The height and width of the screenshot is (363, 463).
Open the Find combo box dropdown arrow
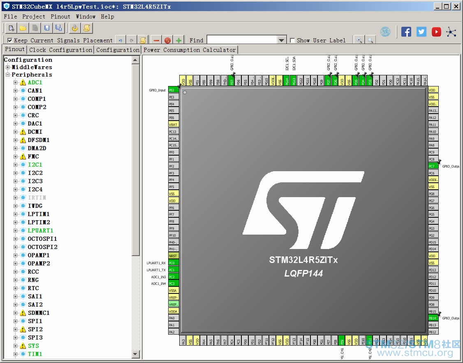click(281, 40)
